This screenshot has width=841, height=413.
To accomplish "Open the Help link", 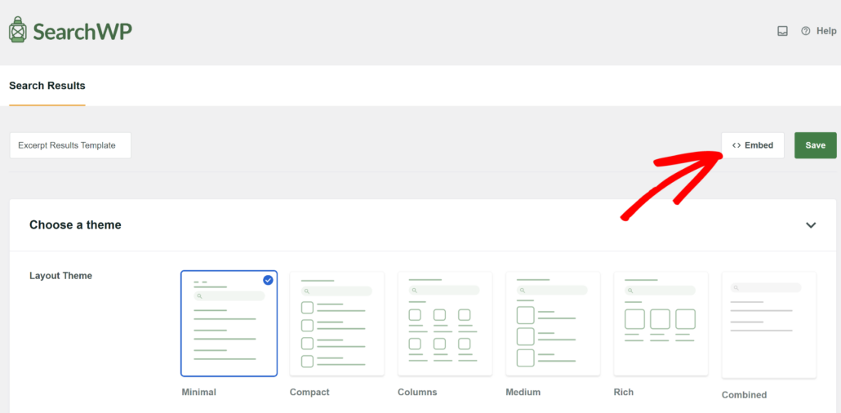I will point(818,31).
